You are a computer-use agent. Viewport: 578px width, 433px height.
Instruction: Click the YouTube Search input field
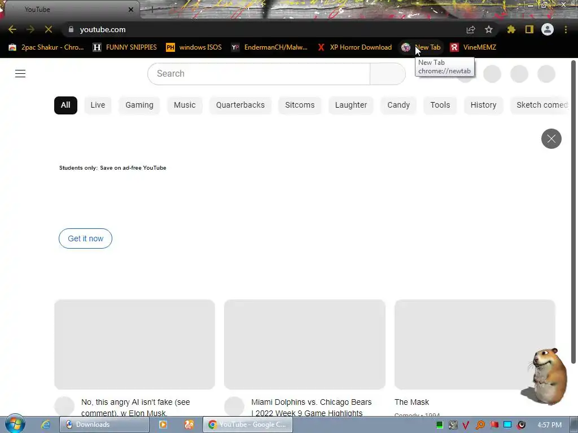(x=259, y=74)
